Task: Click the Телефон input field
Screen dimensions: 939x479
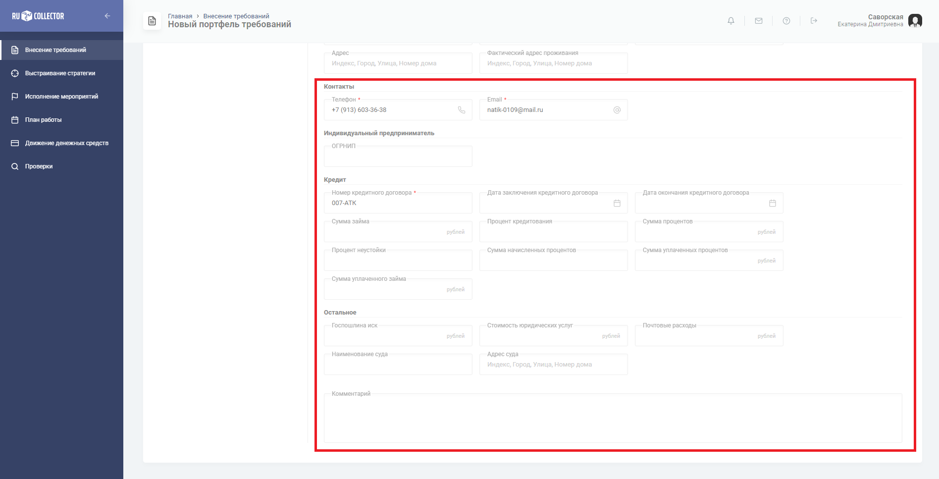Action: tap(398, 109)
